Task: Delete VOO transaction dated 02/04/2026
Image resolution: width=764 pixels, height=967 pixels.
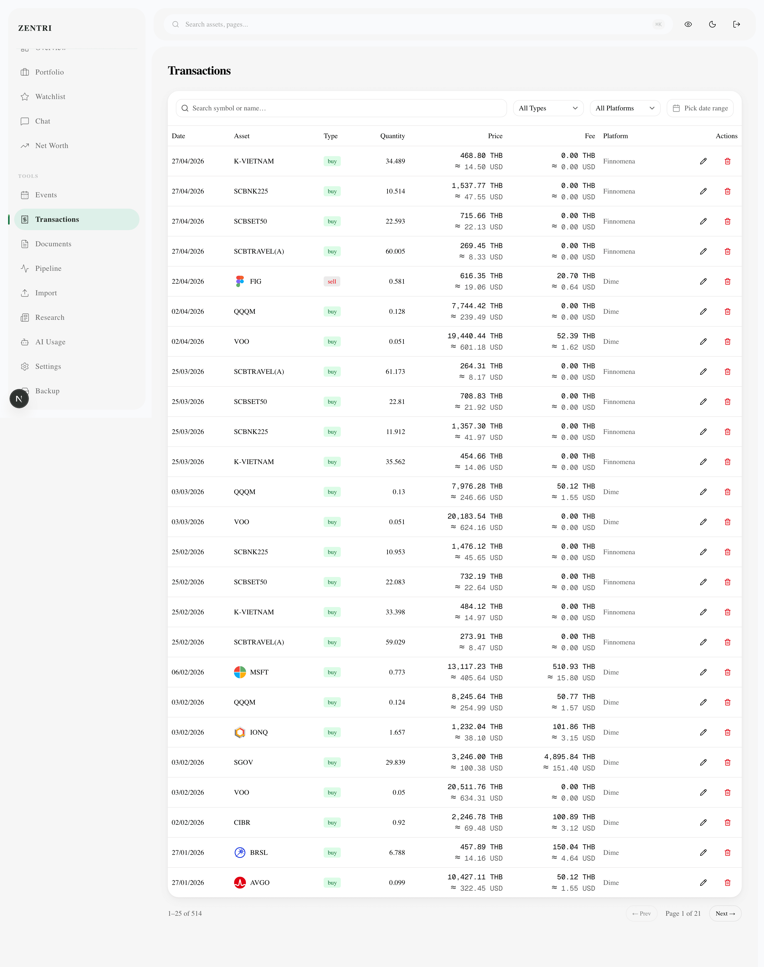Action: [x=727, y=342]
